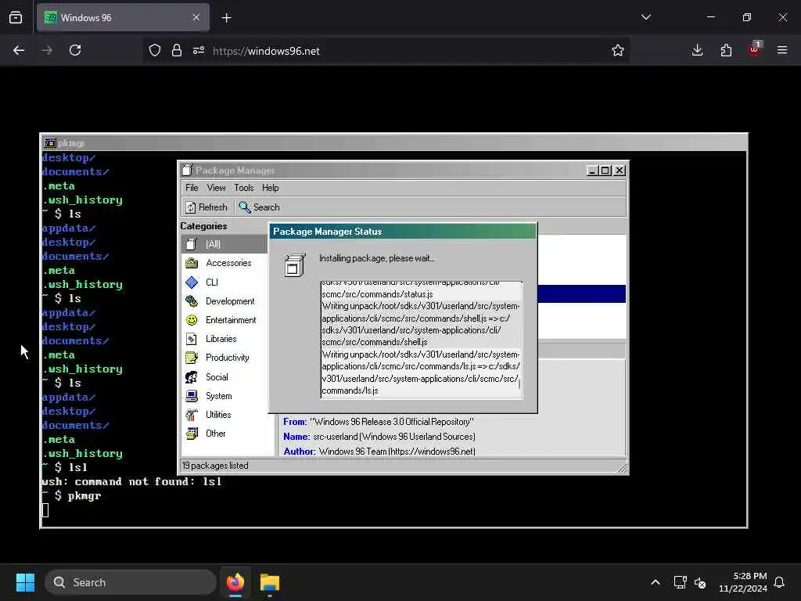Open Firefox downloads icon
Viewport: 801px width, 601px height.
(x=697, y=50)
